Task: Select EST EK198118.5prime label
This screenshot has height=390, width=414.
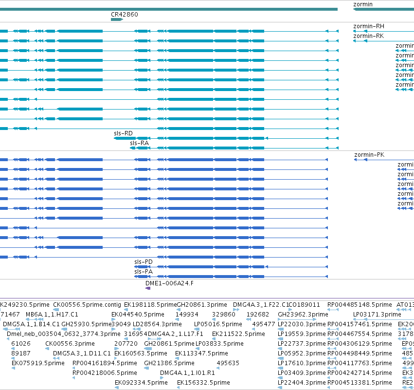Action: click(150, 305)
